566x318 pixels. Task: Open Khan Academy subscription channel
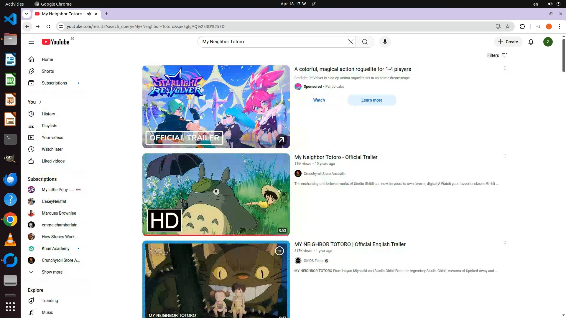pos(55,249)
